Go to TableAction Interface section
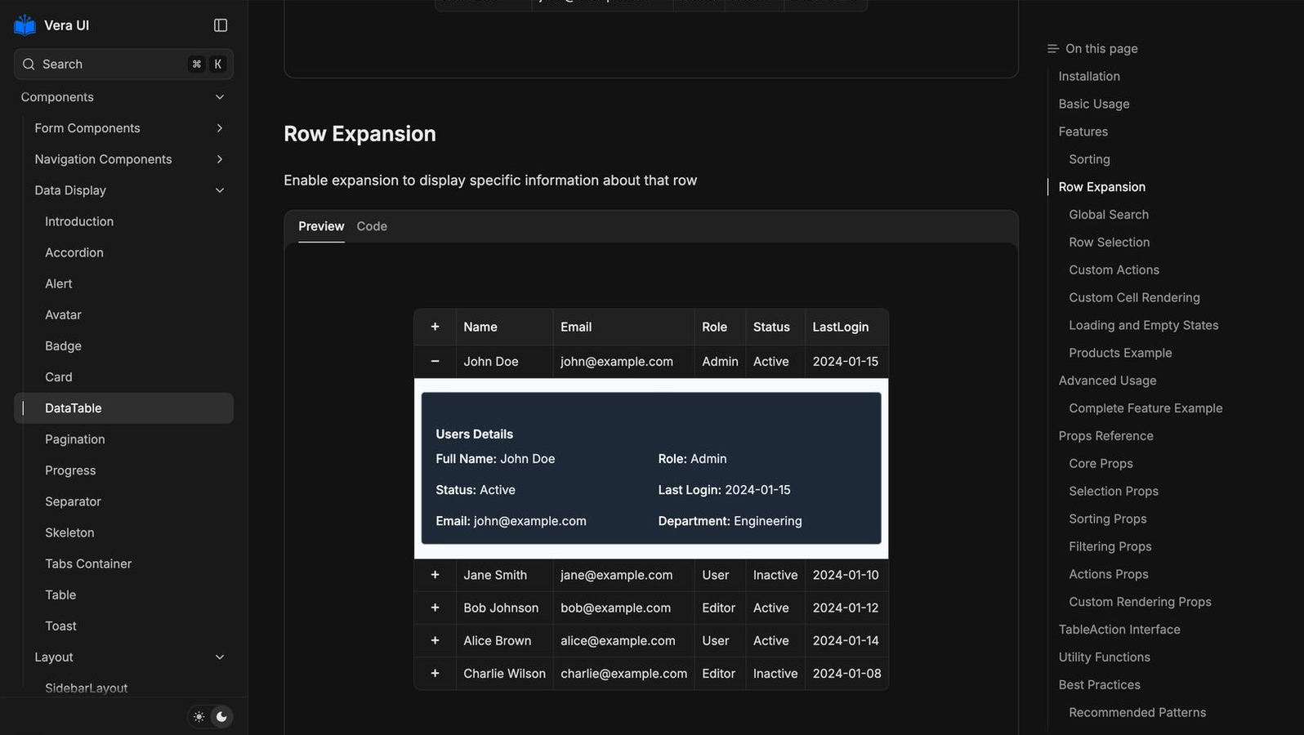The width and height of the screenshot is (1304, 735). click(1119, 629)
